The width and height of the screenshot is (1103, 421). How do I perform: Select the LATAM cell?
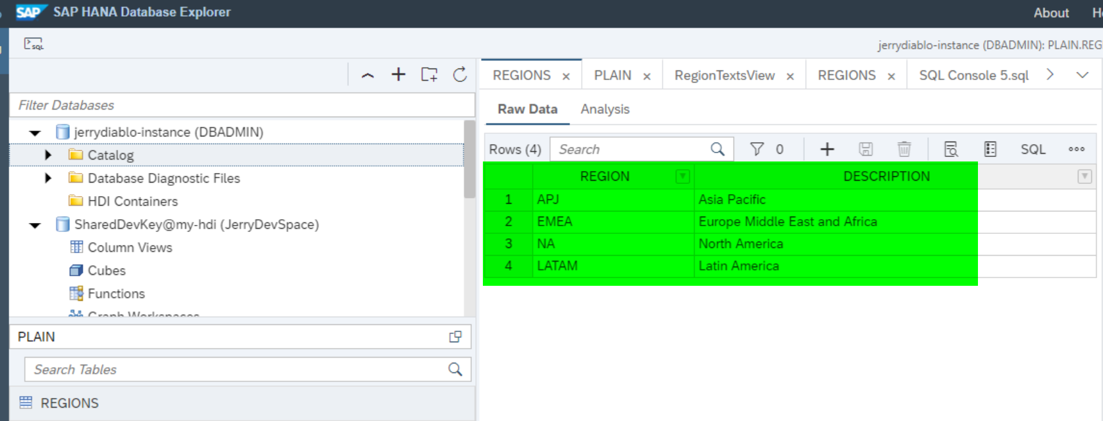click(613, 266)
